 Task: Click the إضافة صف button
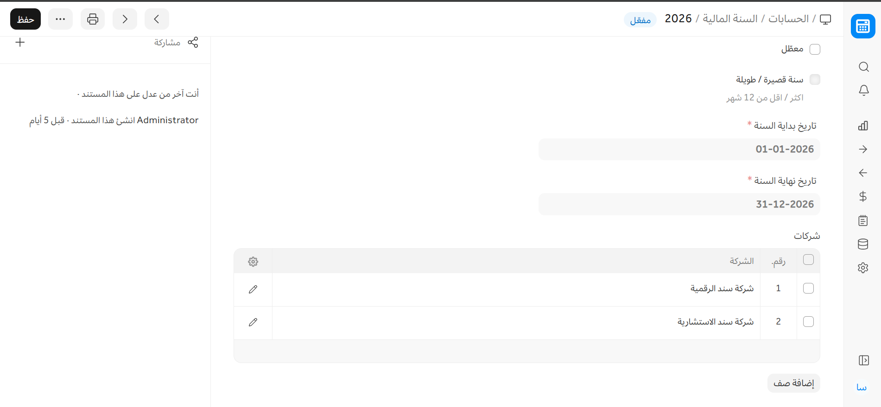coord(793,383)
